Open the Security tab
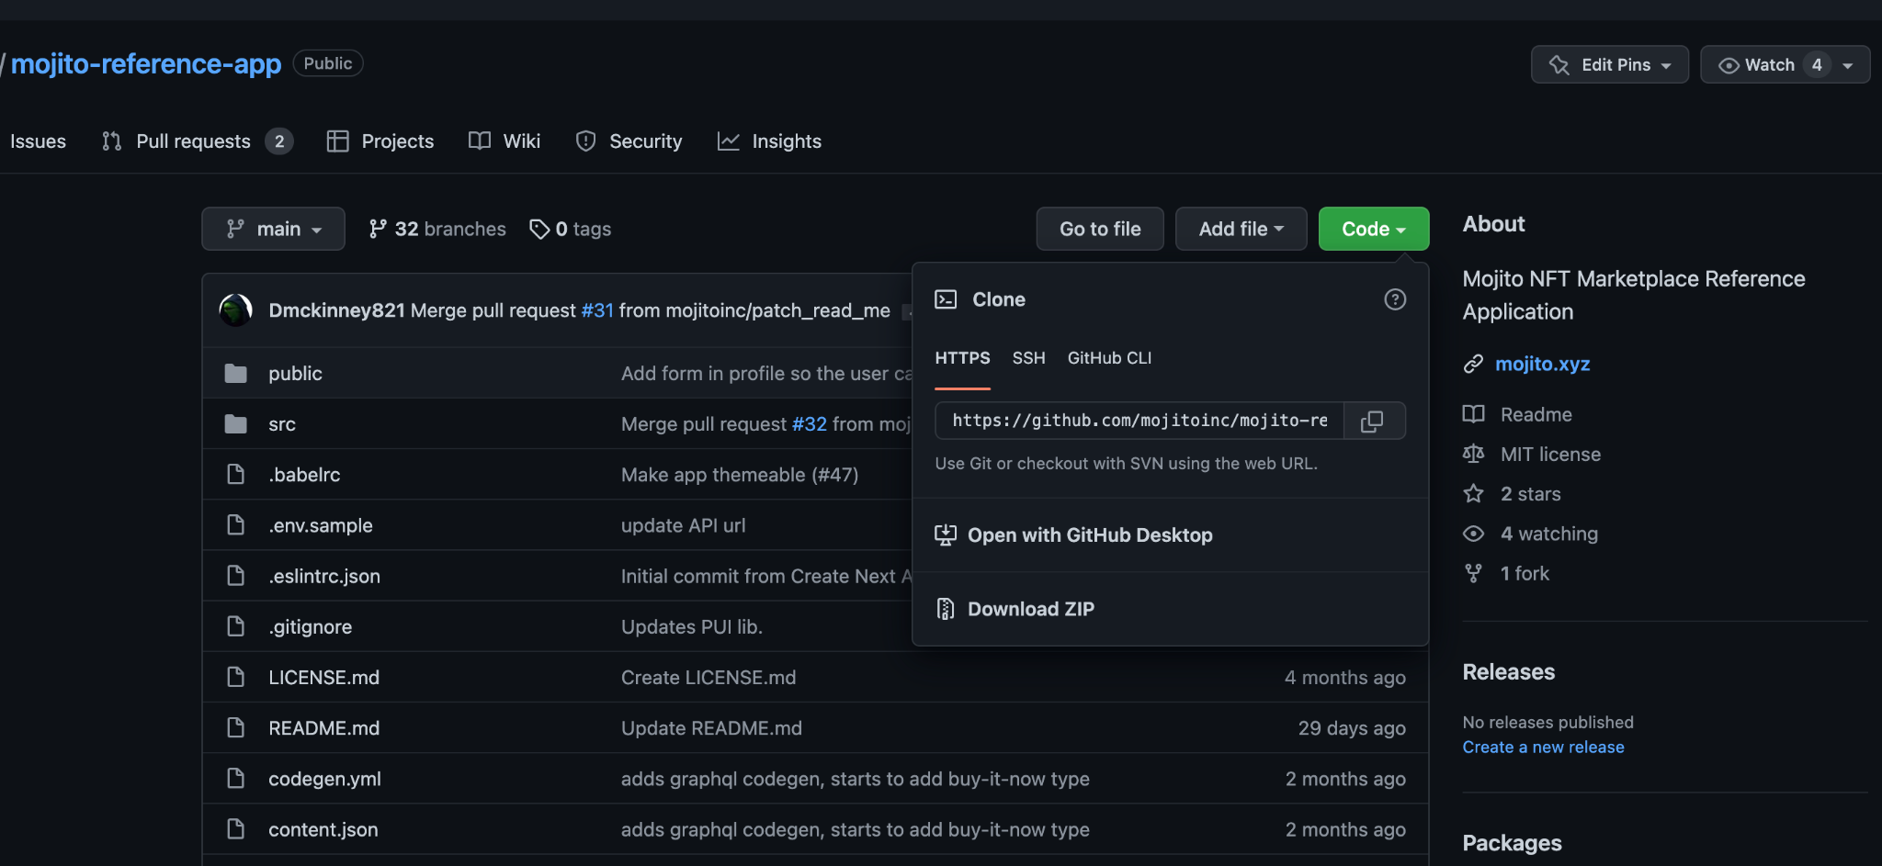 click(x=629, y=141)
